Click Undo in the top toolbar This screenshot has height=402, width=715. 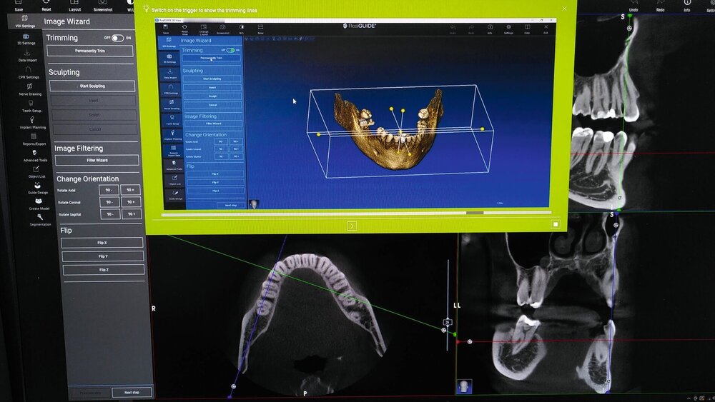[x=632, y=6]
